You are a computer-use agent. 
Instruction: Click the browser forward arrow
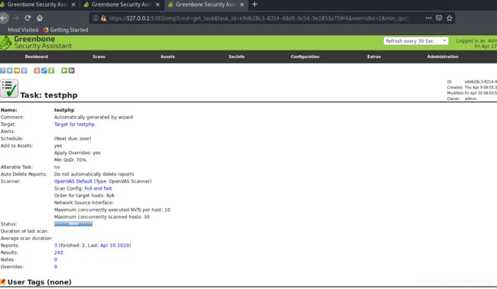[x=15, y=18]
